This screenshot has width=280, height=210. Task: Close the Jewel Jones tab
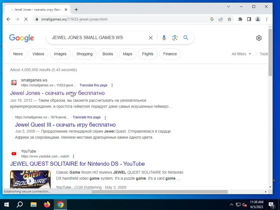pos(66,10)
